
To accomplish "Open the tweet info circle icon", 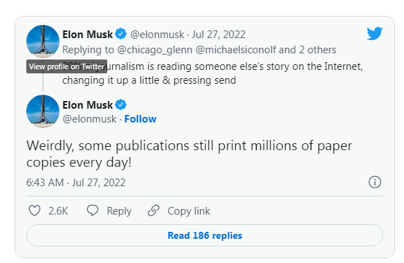I will click(375, 182).
